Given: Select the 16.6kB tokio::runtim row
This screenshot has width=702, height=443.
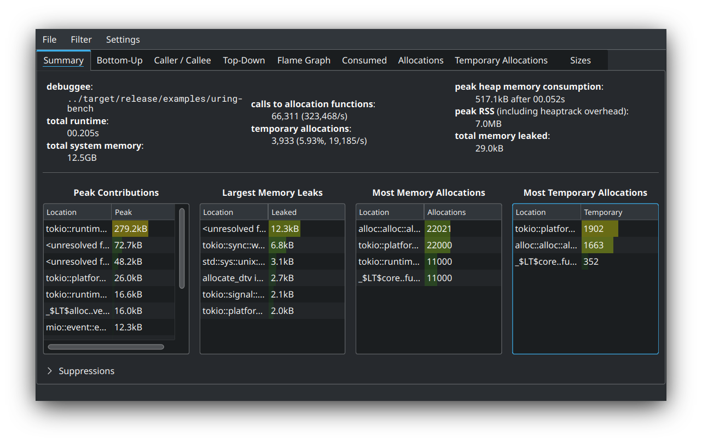Looking at the screenshot, I should click(x=109, y=294).
